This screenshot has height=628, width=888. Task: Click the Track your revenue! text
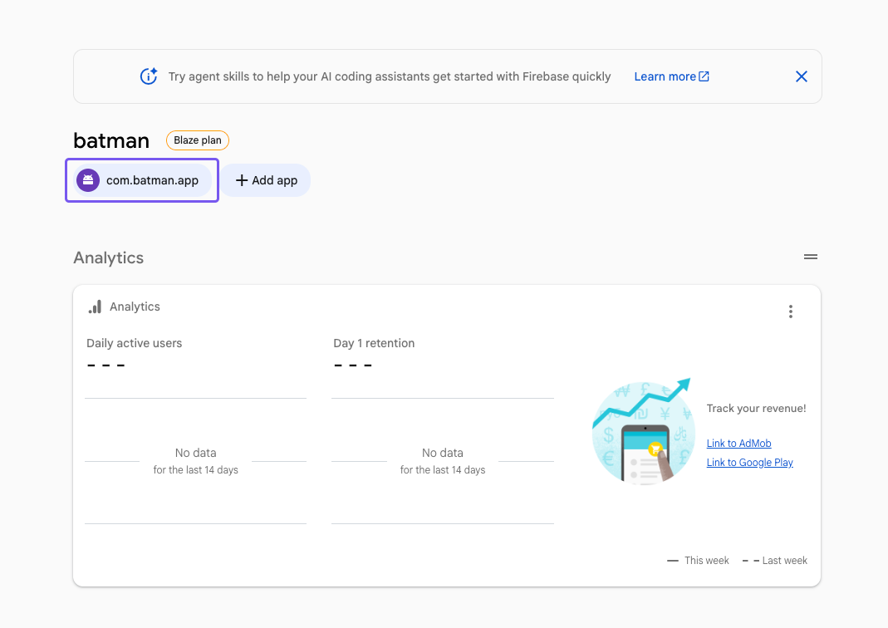756,409
